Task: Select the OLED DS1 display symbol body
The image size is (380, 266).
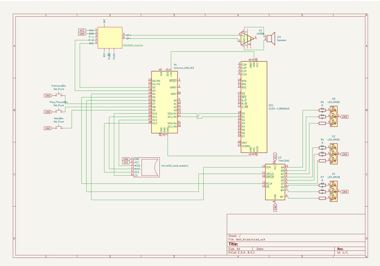Action: [254, 107]
